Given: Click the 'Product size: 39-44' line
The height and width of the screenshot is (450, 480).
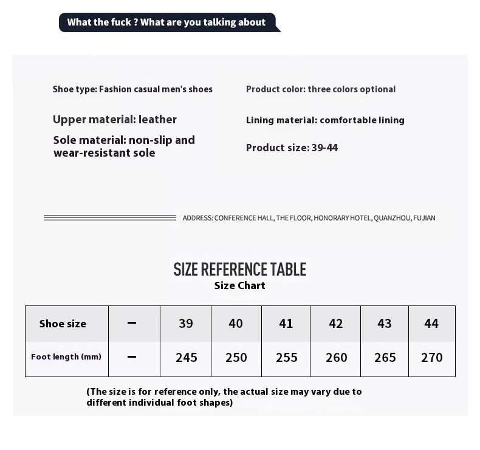Looking at the screenshot, I should coord(292,148).
